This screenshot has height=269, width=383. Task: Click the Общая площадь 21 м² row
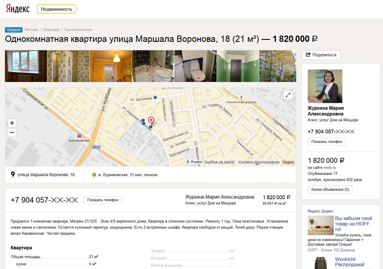[x=55, y=257]
